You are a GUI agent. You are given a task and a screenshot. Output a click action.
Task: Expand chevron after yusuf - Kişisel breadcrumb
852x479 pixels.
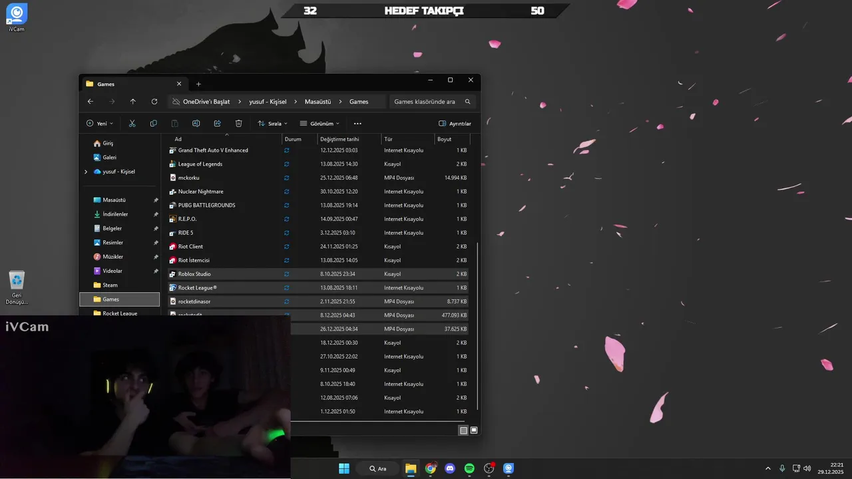coord(295,102)
